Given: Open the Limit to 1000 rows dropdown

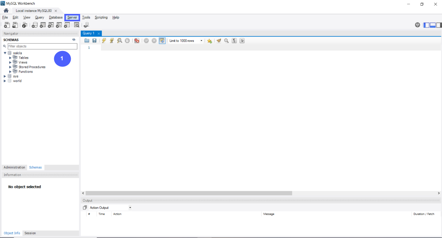Looking at the screenshot, I should (x=201, y=40).
